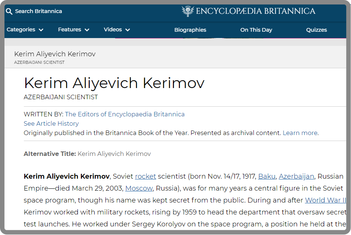Click the Learn more link
This screenshot has width=351, height=235.
pyautogui.click(x=300, y=133)
